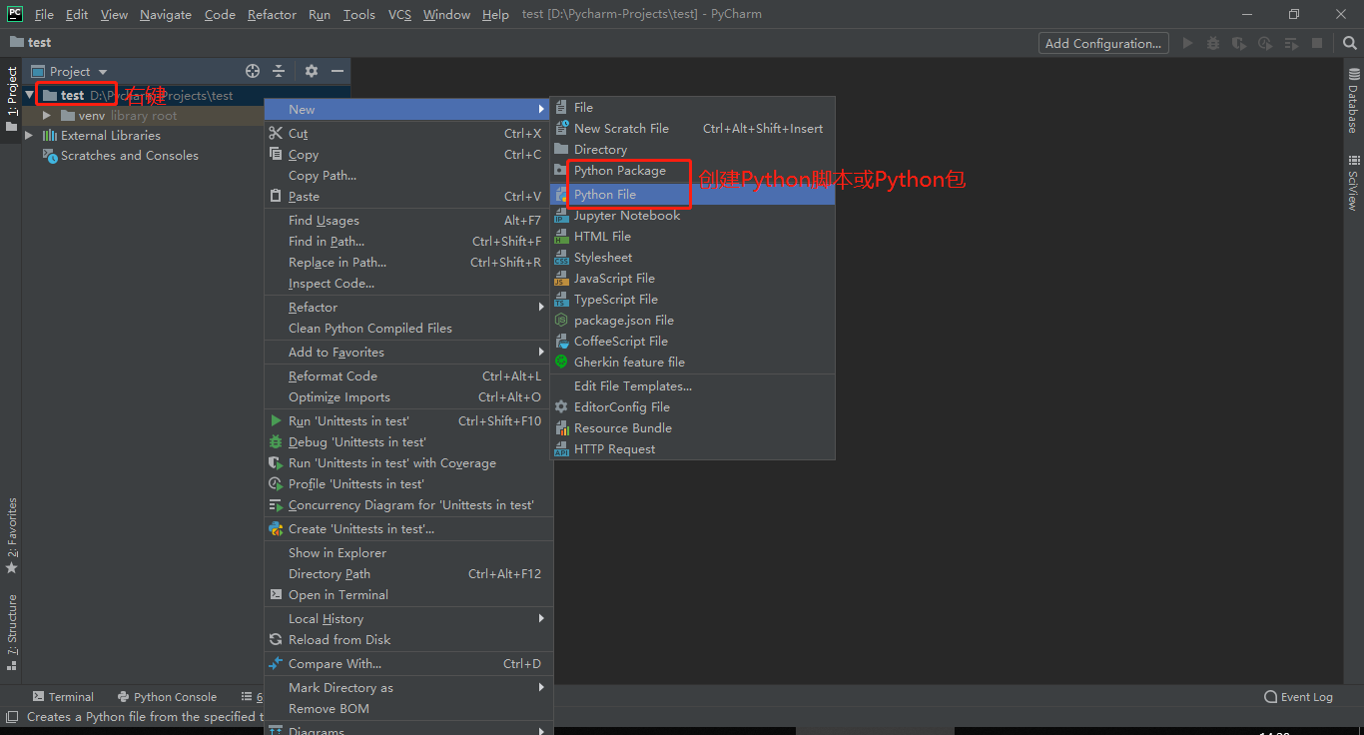Select Show in Explorer
The image size is (1364, 735).
click(x=408, y=553)
